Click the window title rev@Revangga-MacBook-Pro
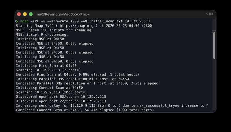231x132 pixels. point(63,14)
